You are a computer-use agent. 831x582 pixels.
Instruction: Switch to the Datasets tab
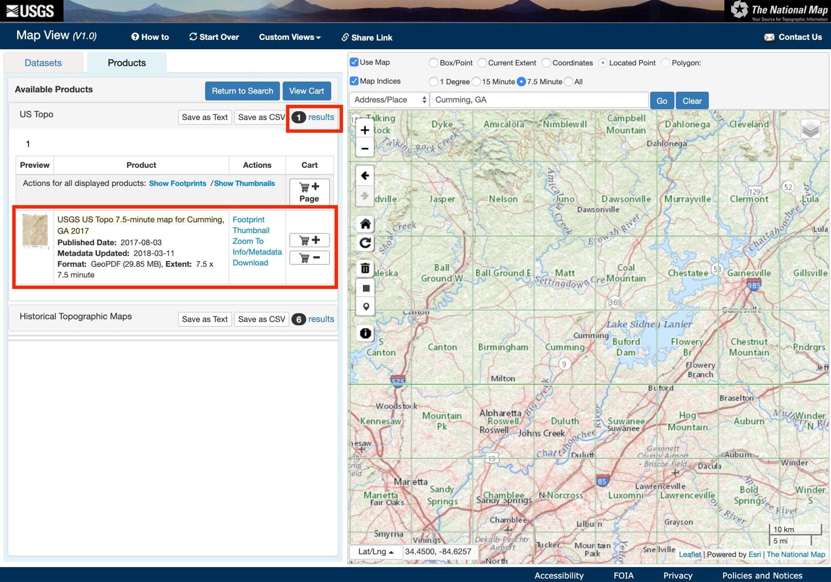click(x=43, y=63)
